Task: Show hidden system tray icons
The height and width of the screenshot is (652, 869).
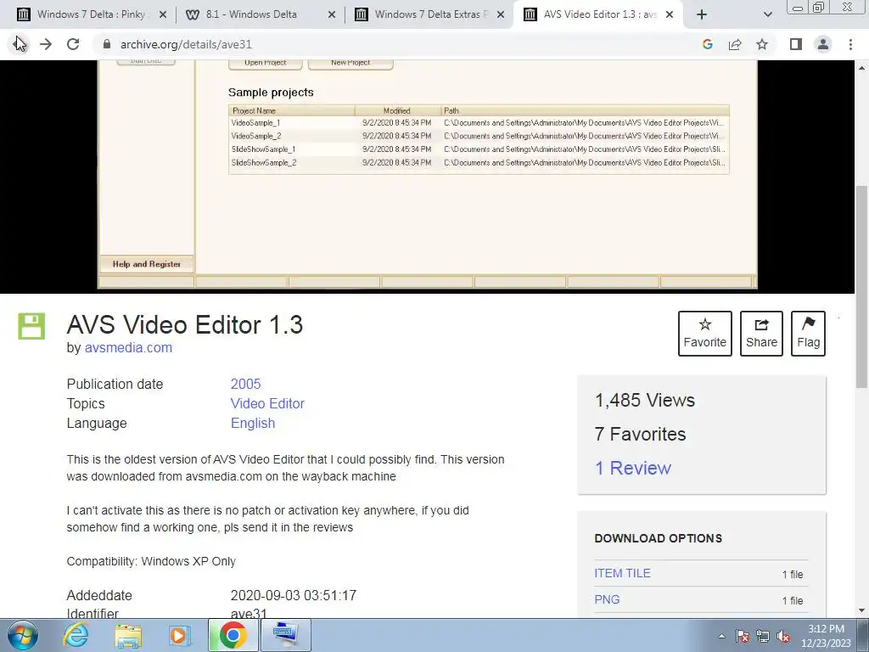Action: click(721, 636)
